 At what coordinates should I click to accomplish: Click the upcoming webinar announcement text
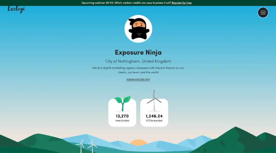coord(126,3)
